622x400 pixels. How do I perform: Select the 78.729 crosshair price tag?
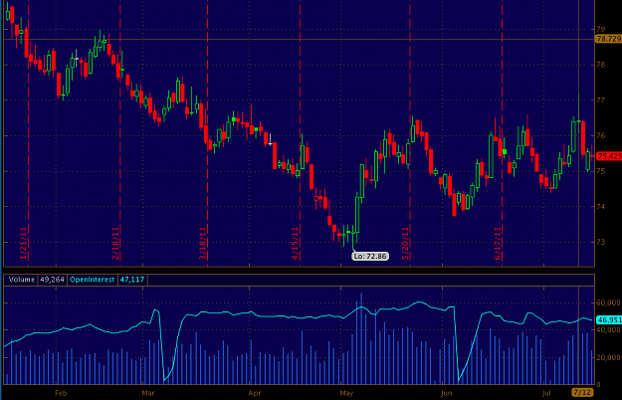point(609,39)
